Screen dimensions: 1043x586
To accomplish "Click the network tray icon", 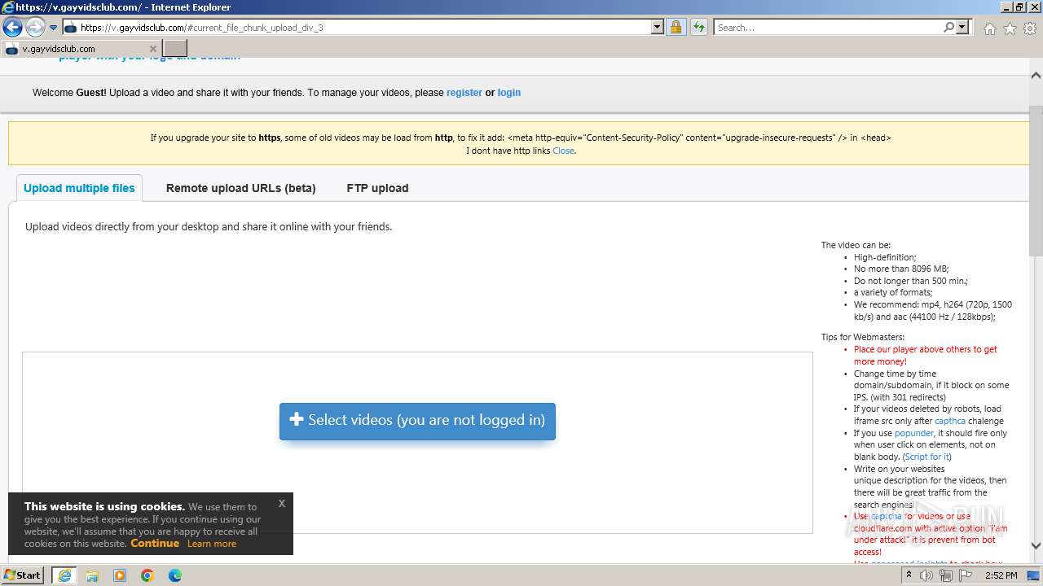I will tap(945, 575).
